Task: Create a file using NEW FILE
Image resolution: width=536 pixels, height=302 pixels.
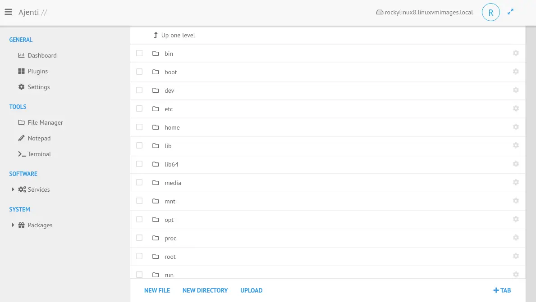Action: tap(157, 290)
